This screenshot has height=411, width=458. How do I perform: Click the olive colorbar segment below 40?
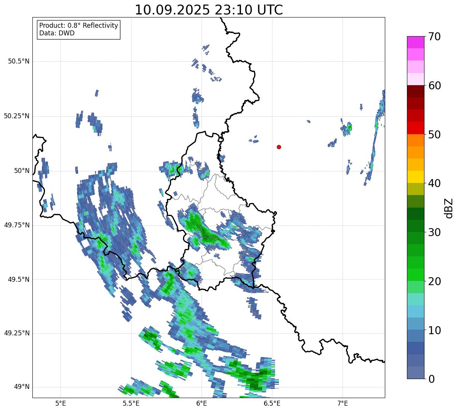tap(416, 189)
